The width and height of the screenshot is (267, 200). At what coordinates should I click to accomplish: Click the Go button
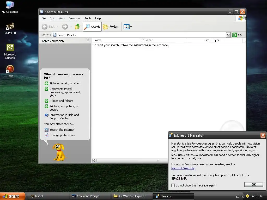pyautogui.click(x=237, y=35)
